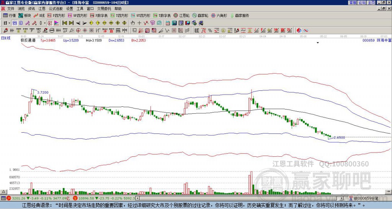Click the Up=3.5209 value
Viewport: 392px width, 209px height.
coord(71,40)
